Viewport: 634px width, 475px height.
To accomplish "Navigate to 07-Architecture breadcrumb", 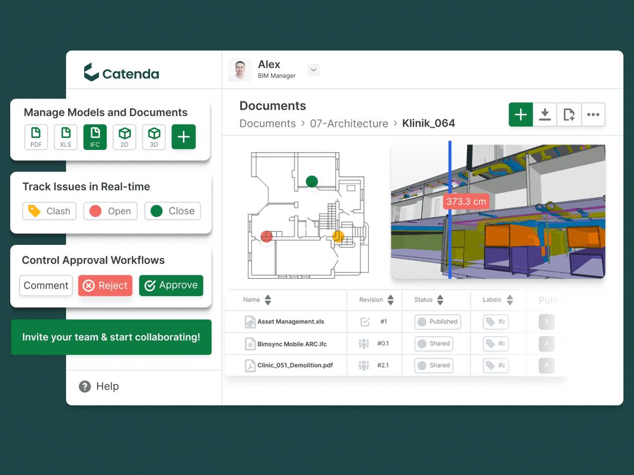I will pos(349,123).
